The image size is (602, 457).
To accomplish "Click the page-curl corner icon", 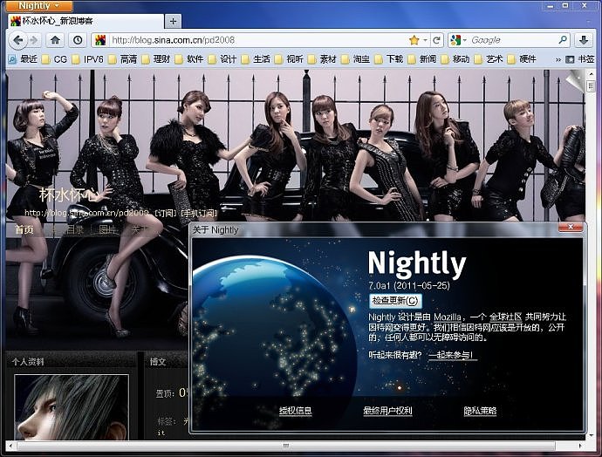I will tap(575, 80).
